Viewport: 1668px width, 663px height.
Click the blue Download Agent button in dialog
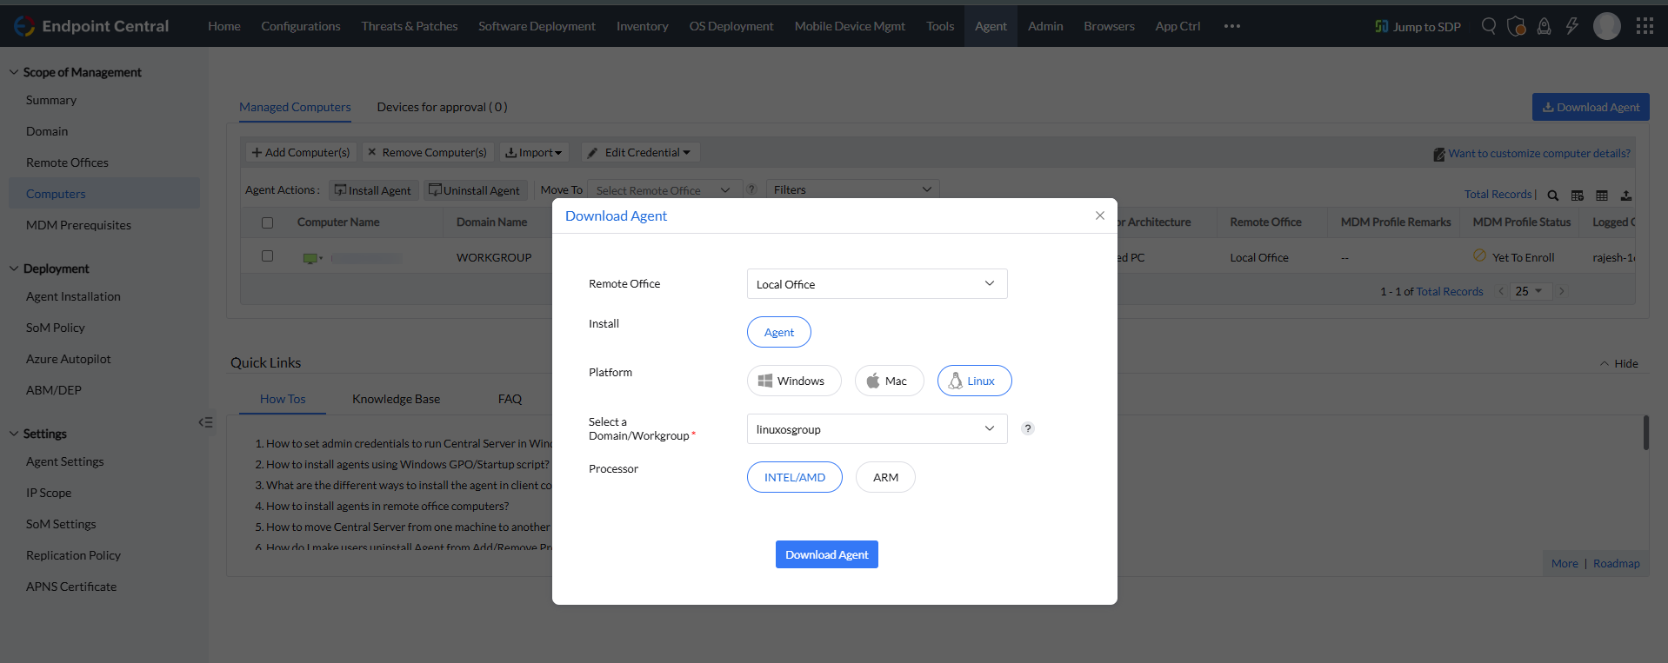pyautogui.click(x=827, y=554)
